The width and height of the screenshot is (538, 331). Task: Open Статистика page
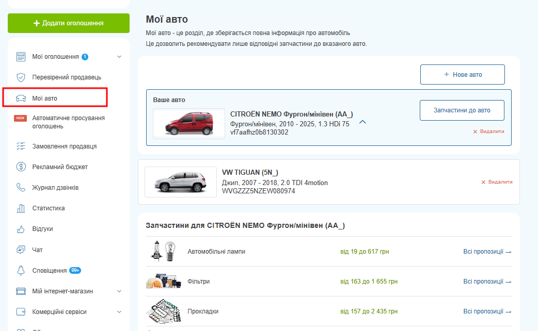pyautogui.click(x=49, y=208)
